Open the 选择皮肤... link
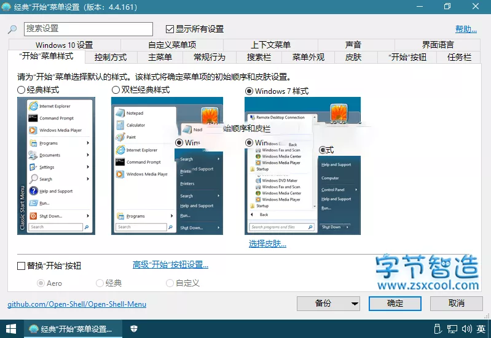Image resolution: width=491 pixels, height=338 pixels. [x=267, y=244]
